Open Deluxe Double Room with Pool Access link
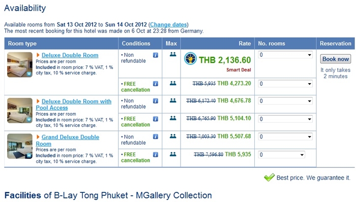356x202 pixels. pos(74,105)
